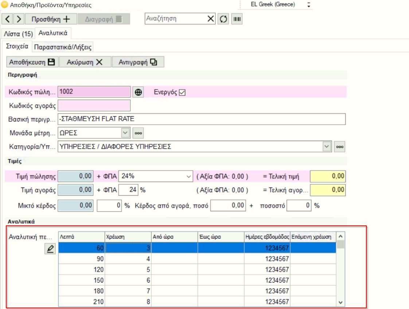This screenshot has width=409, height=309.
Task: Click the Από ώρα column header
Action: click(175, 237)
